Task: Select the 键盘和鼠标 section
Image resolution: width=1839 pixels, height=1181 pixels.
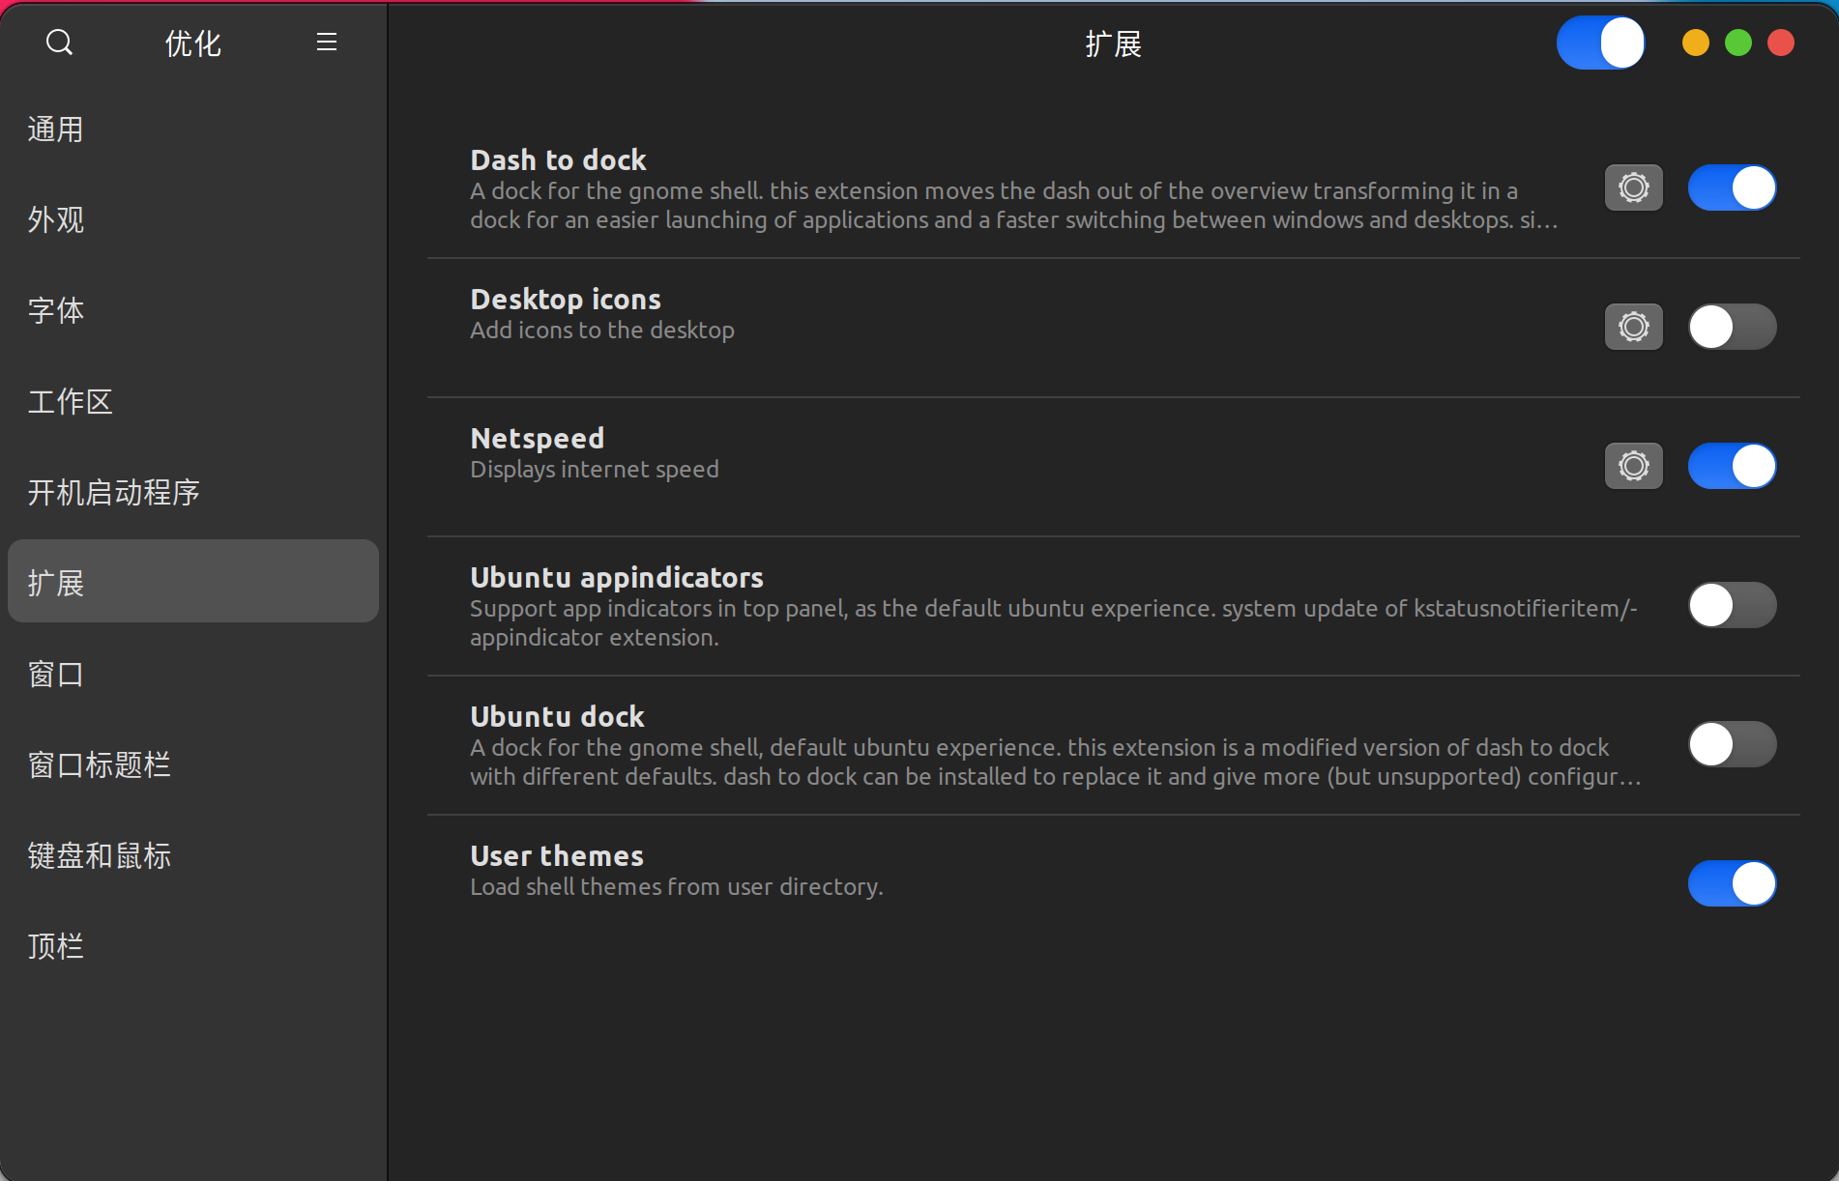Action: (99, 855)
